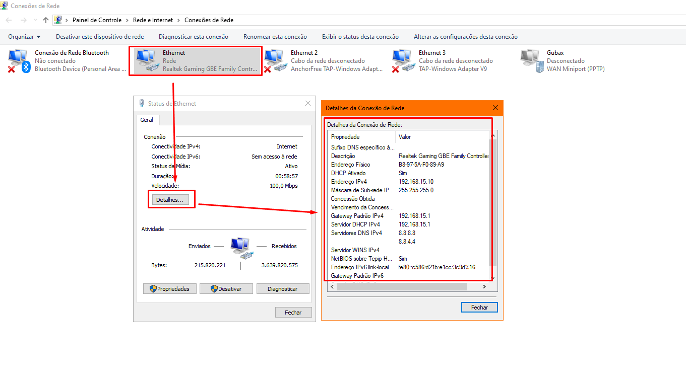Select the Ethernet 2 AnchorFree adapter icon
This screenshot has width=686, height=384.
[275, 61]
